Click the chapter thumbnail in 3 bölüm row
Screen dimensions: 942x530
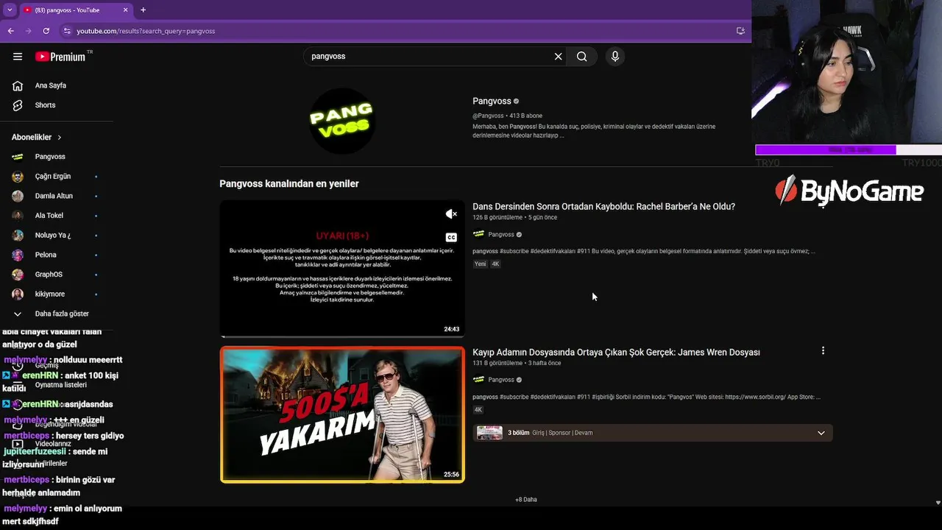pos(489,433)
